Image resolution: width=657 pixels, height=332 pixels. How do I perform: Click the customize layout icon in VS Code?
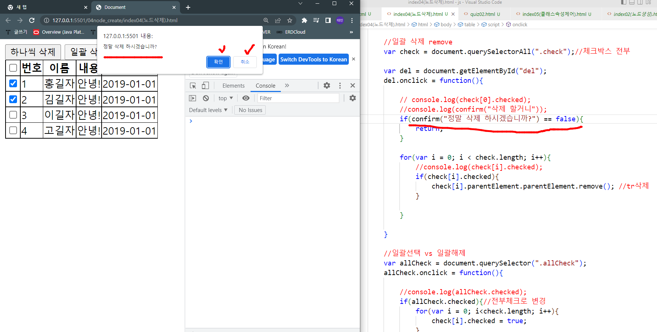[649, 2]
